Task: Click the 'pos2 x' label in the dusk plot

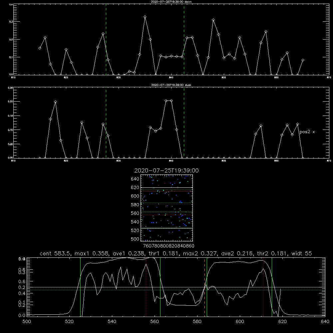Action: [x=307, y=132]
